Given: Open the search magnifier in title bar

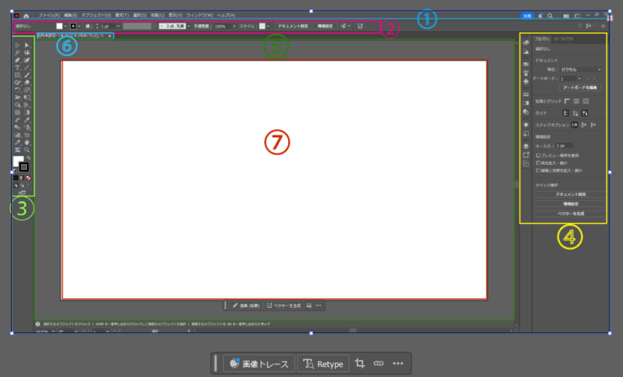Looking at the screenshot, I should [551, 16].
